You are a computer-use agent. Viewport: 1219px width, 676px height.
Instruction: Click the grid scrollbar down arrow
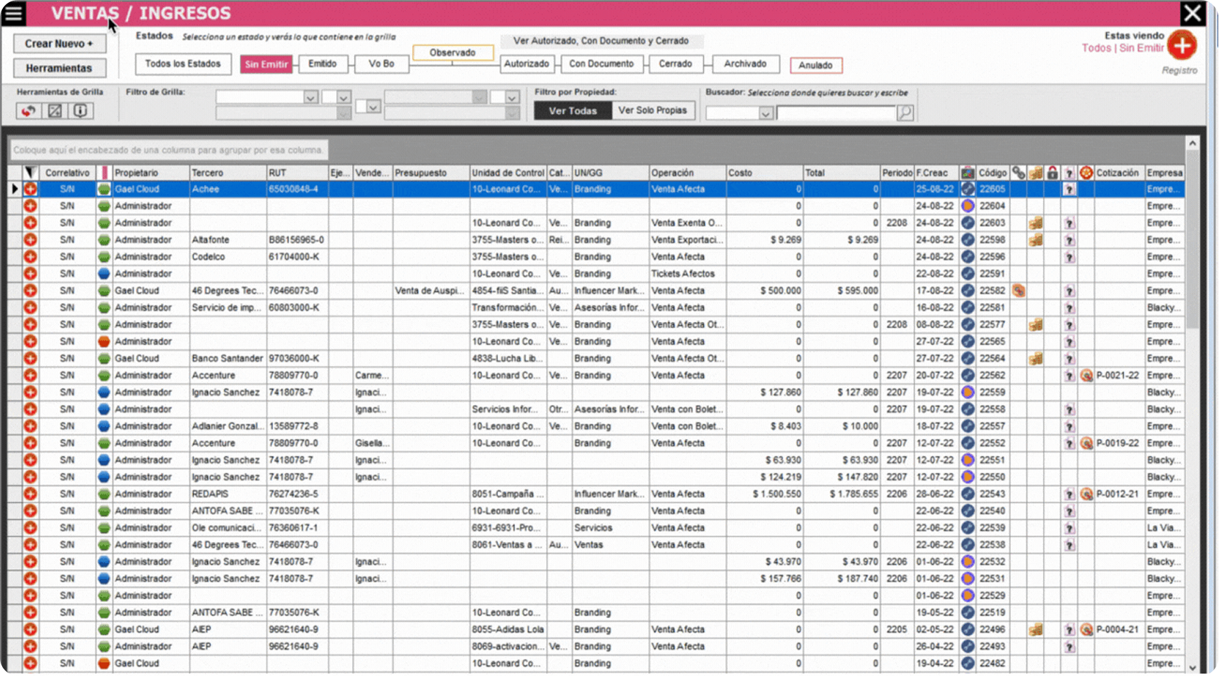tap(1192, 667)
